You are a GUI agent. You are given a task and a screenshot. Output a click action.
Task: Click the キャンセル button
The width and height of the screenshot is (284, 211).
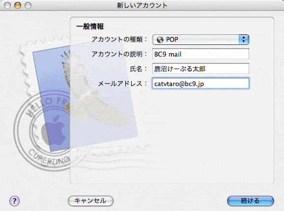pos(90,201)
